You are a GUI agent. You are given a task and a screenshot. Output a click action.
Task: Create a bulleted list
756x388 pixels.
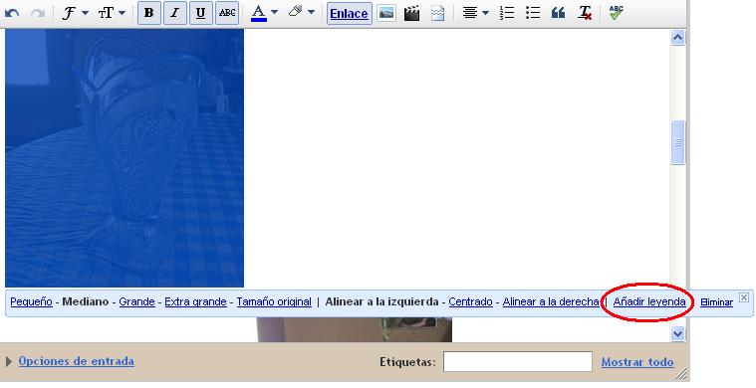click(533, 13)
